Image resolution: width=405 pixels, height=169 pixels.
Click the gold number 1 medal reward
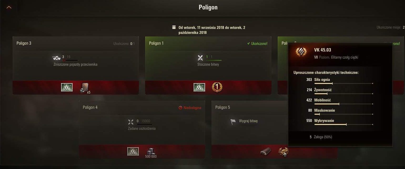[217, 87]
